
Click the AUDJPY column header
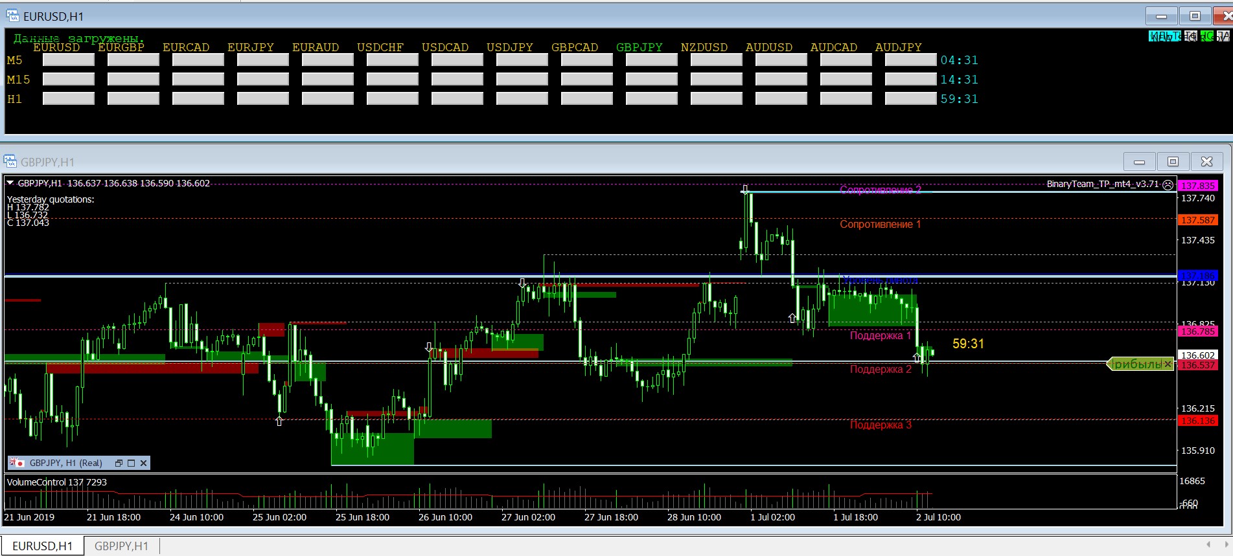[899, 47]
